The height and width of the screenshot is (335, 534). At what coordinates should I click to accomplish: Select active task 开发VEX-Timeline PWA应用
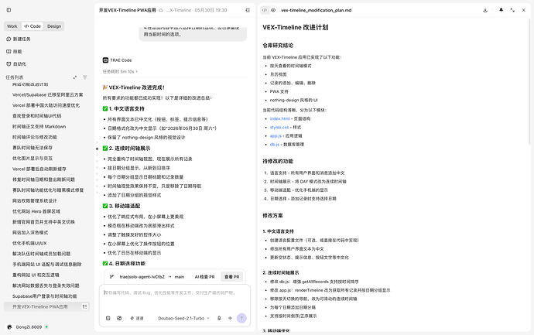pyautogui.click(x=40, y=306)
